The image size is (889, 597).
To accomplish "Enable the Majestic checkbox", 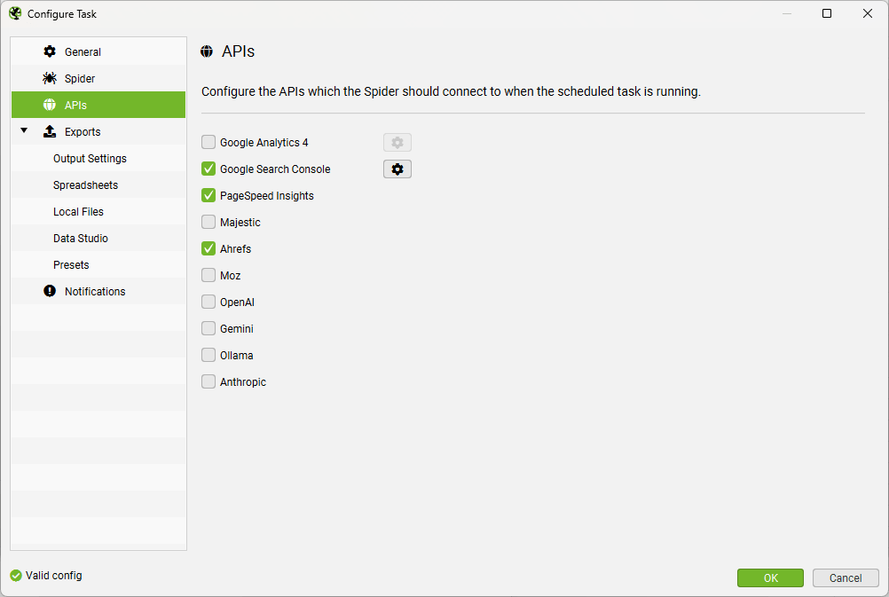I will (208, 222).
